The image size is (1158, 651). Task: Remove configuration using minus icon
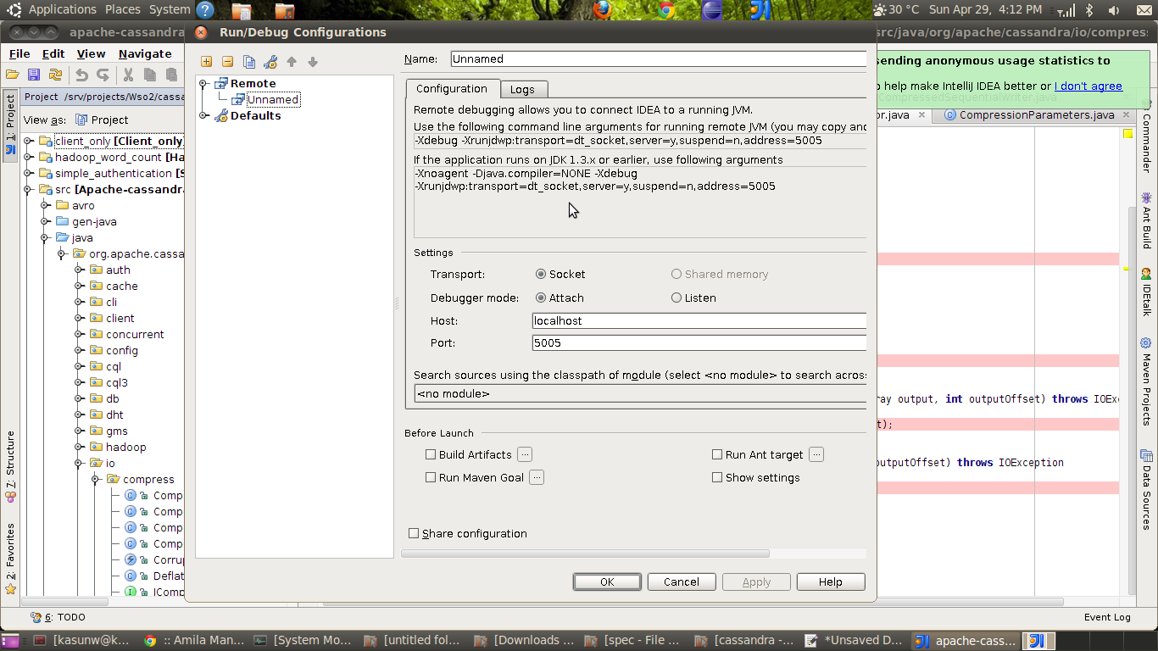click(x=226, y=61)
